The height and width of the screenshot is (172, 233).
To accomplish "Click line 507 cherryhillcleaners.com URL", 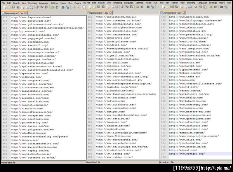I will [195, 84].
